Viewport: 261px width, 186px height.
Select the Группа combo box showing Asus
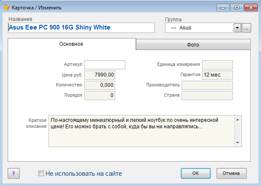coord(203,28)
